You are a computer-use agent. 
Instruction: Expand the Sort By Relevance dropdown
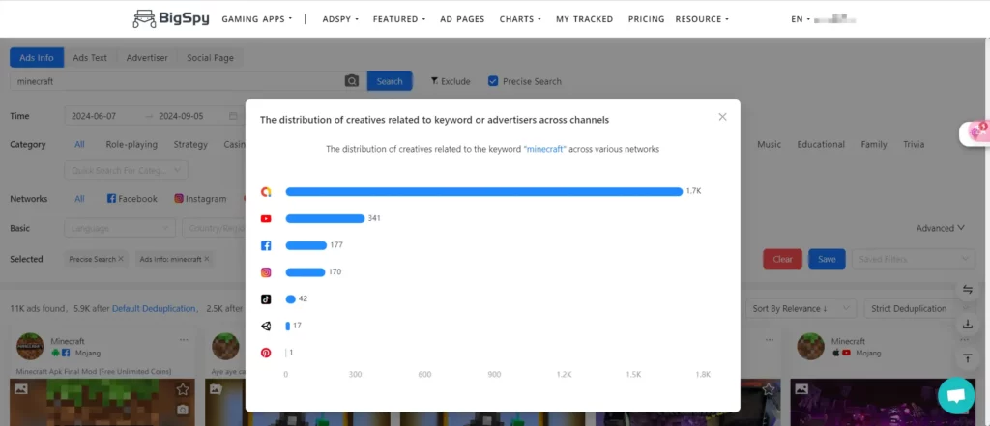coord(802,309)
